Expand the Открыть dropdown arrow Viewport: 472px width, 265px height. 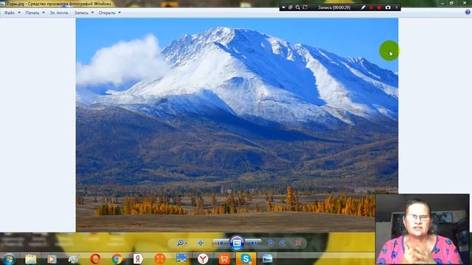coord(119,13)
